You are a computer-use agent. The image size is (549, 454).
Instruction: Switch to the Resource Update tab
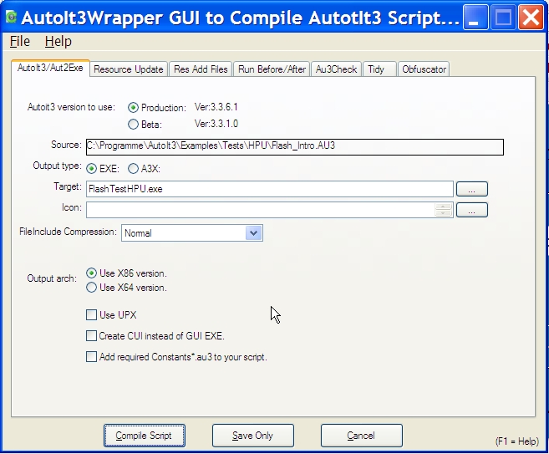[129, 69]
